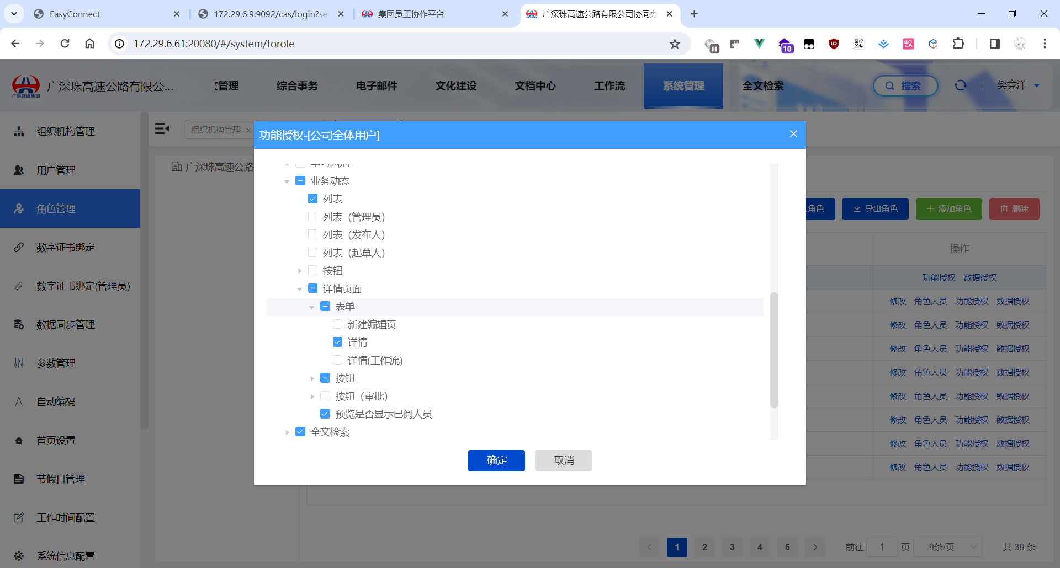Click the dialog tree vertical scrollbar
This screenshot has width=1060, height=568.
774,350
